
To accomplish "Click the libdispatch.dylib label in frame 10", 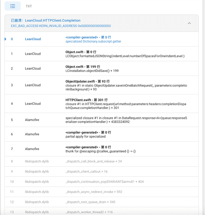I will click(x=37, y=182).
